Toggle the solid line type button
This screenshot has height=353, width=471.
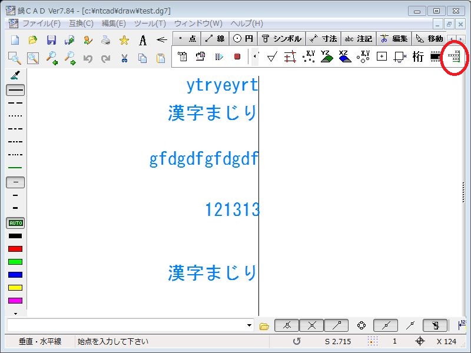click(x=15, y=90)
